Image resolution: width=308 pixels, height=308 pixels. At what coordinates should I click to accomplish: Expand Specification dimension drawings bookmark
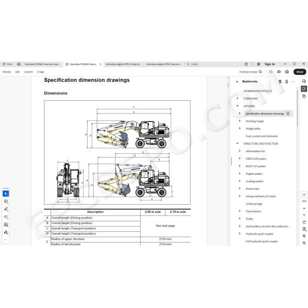(x=240, y=113)
